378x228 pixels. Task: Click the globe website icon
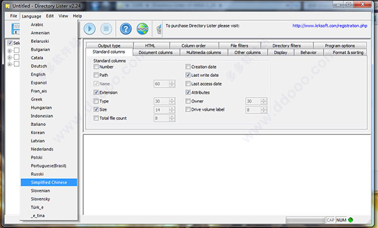[x=142, y=29]
